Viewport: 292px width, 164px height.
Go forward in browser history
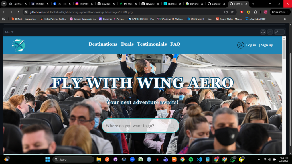coord(11,12)
